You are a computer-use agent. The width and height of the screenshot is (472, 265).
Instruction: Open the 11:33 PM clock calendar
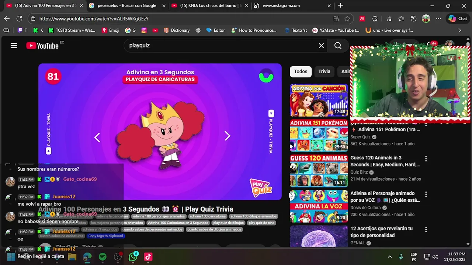click(x=454, y=257)
